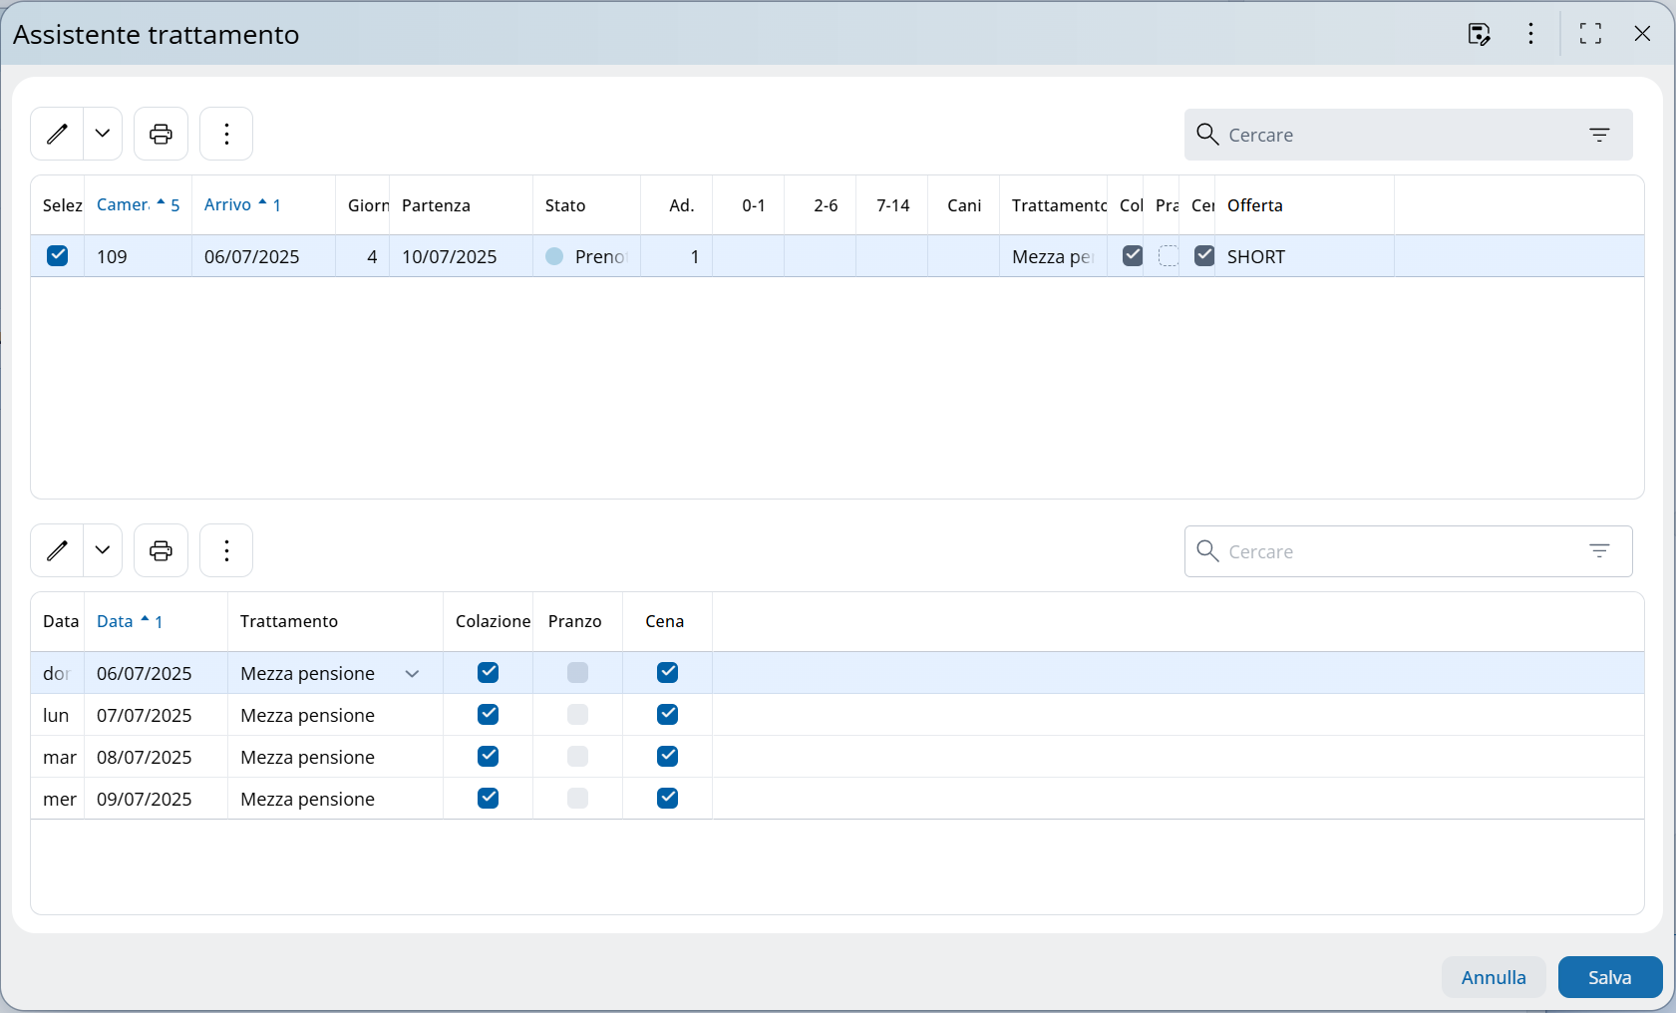Sort by the Arrivo column header
The width and height of the screenshot is (1676, 1013).
pos(228,204)
